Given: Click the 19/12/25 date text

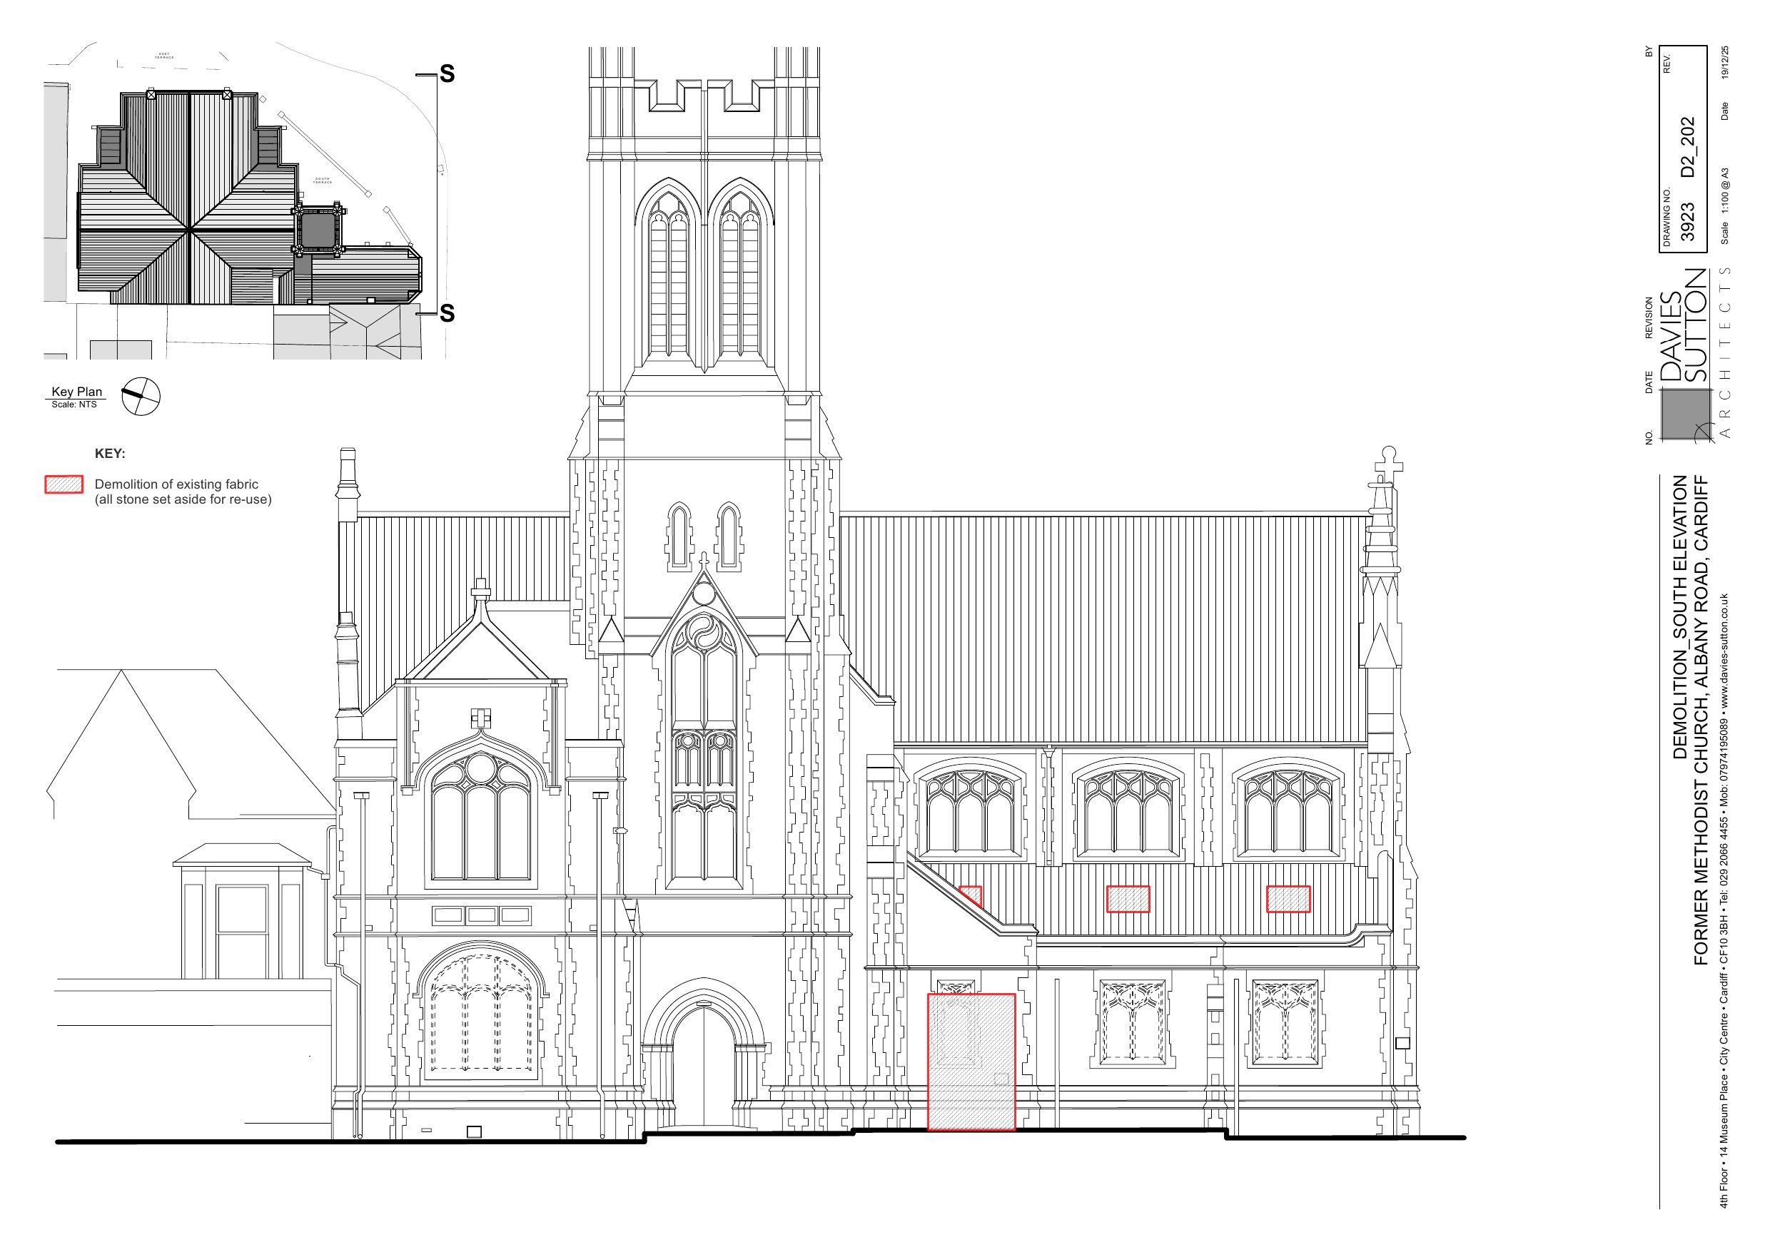Looking at the screenshot, I should (1724, 61).
